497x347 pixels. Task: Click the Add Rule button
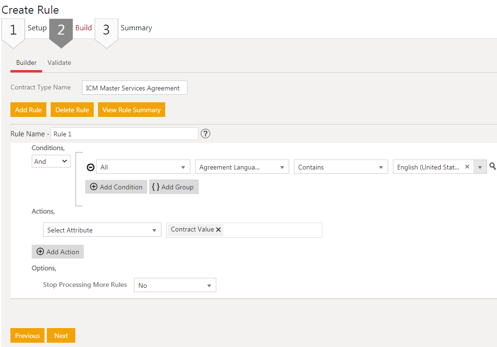pos(28,110)
